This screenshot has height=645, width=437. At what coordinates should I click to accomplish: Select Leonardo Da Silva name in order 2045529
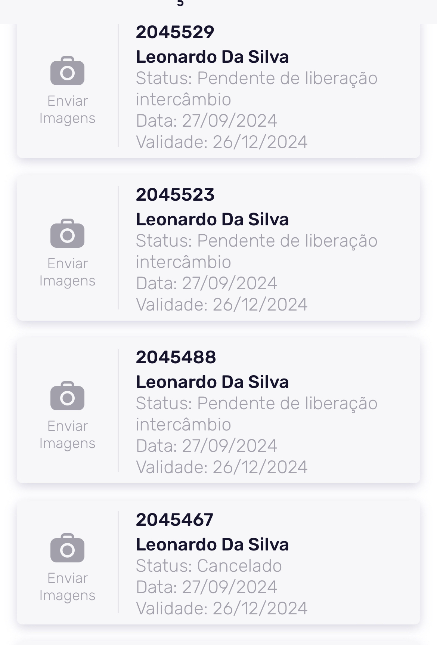[x=212, y=57]
